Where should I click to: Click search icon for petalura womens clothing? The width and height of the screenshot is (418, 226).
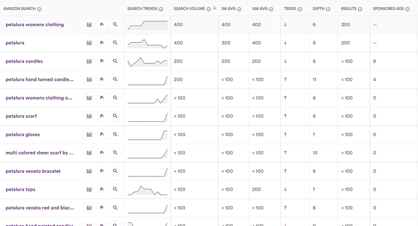coord(115,24)
